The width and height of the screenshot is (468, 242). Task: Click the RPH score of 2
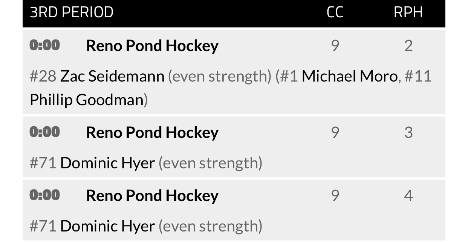pyautogui.click(x=408, y=46)
